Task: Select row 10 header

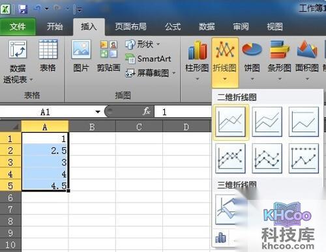Action: [10, 245]
